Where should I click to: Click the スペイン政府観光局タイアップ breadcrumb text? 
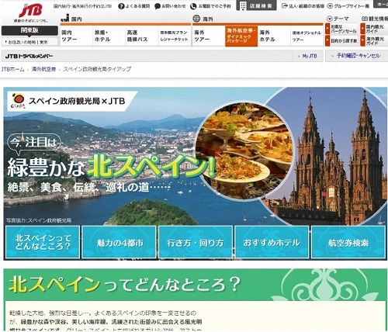pos(97,69)
